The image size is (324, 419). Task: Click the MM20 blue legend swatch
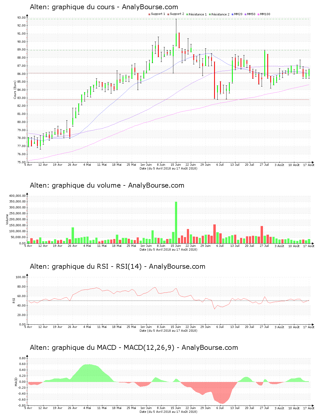[232, 14]
